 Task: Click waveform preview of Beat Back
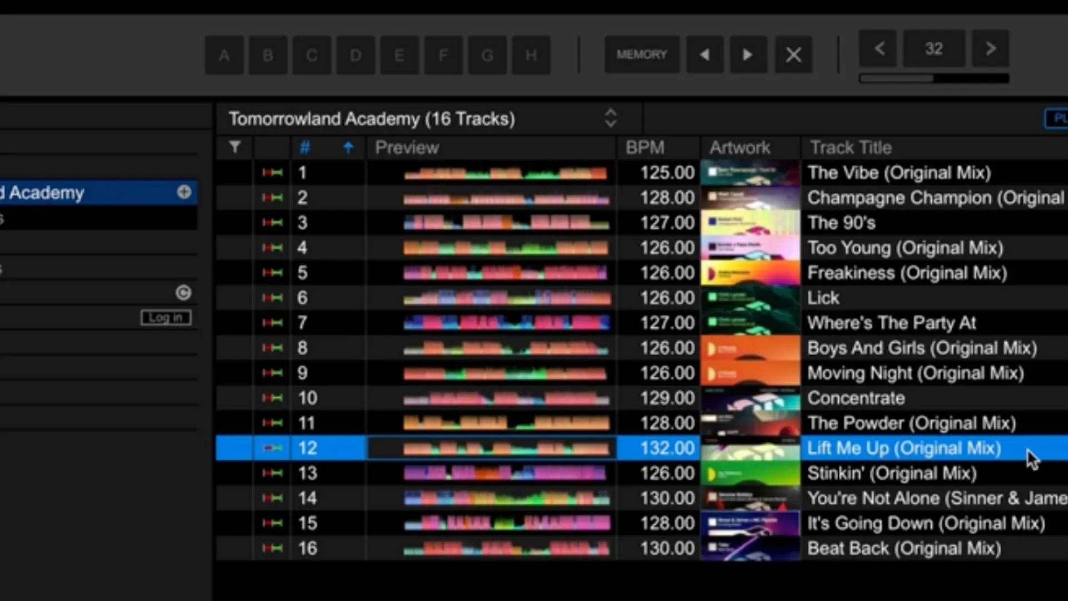point(506,548)
